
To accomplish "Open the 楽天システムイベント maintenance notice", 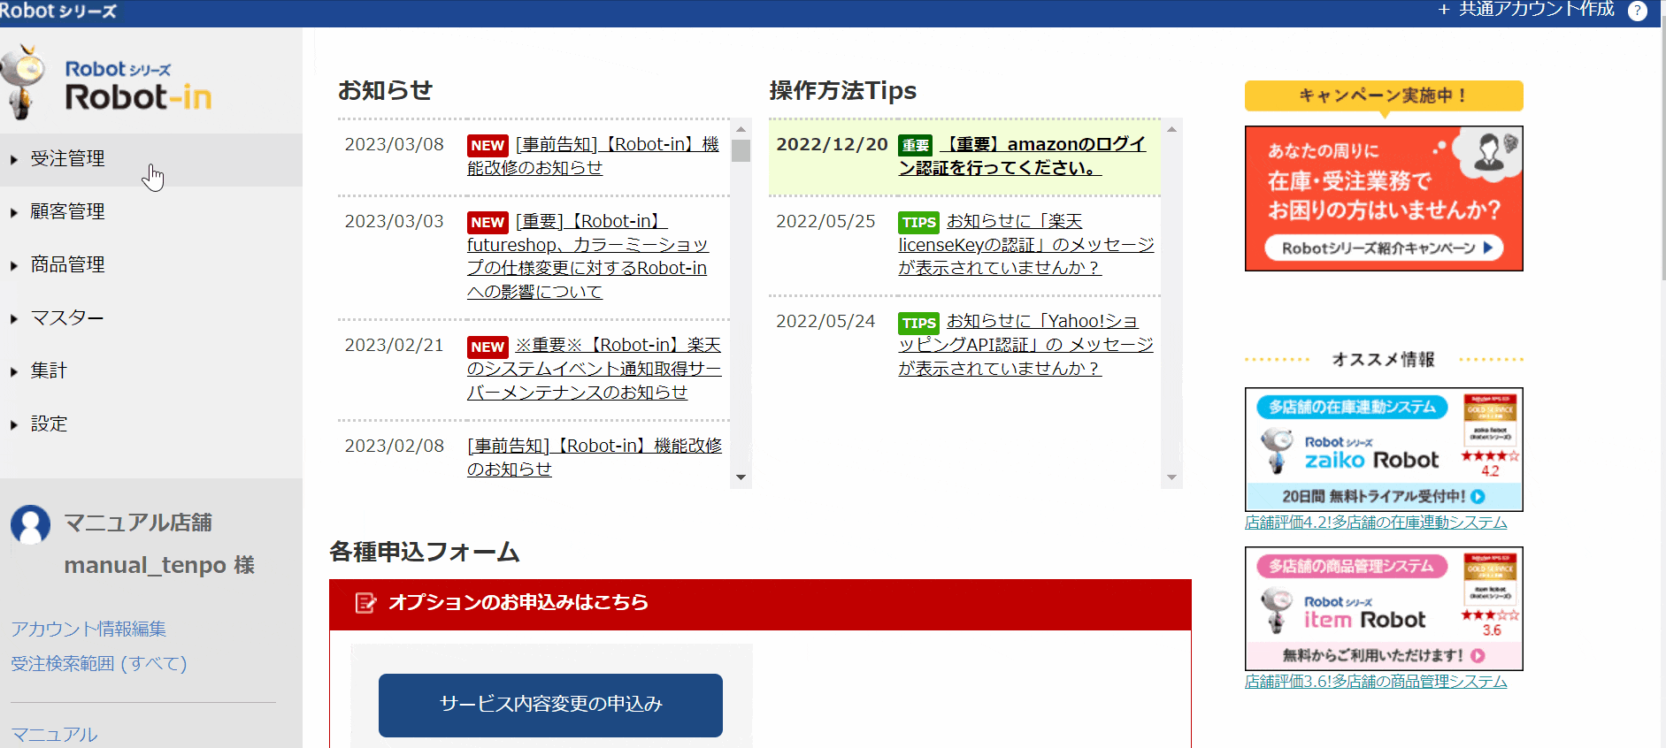I will pos(595,370).
